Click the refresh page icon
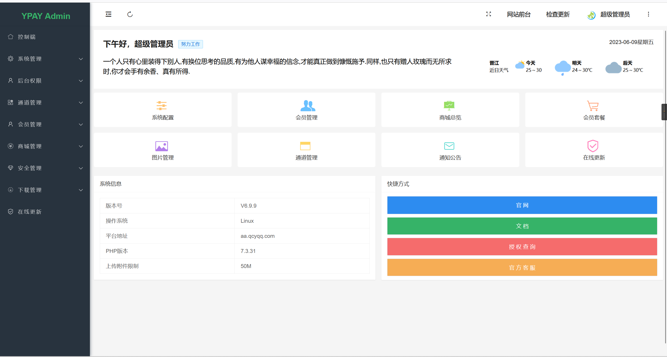Image resolution: width=667 pixels, height=357 pixels. [130, 14]
